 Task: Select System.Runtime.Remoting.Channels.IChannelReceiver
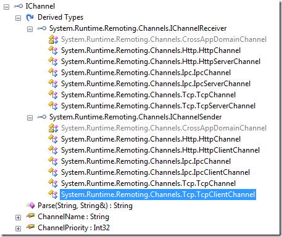pyautogui.click(x=138, y=28)
